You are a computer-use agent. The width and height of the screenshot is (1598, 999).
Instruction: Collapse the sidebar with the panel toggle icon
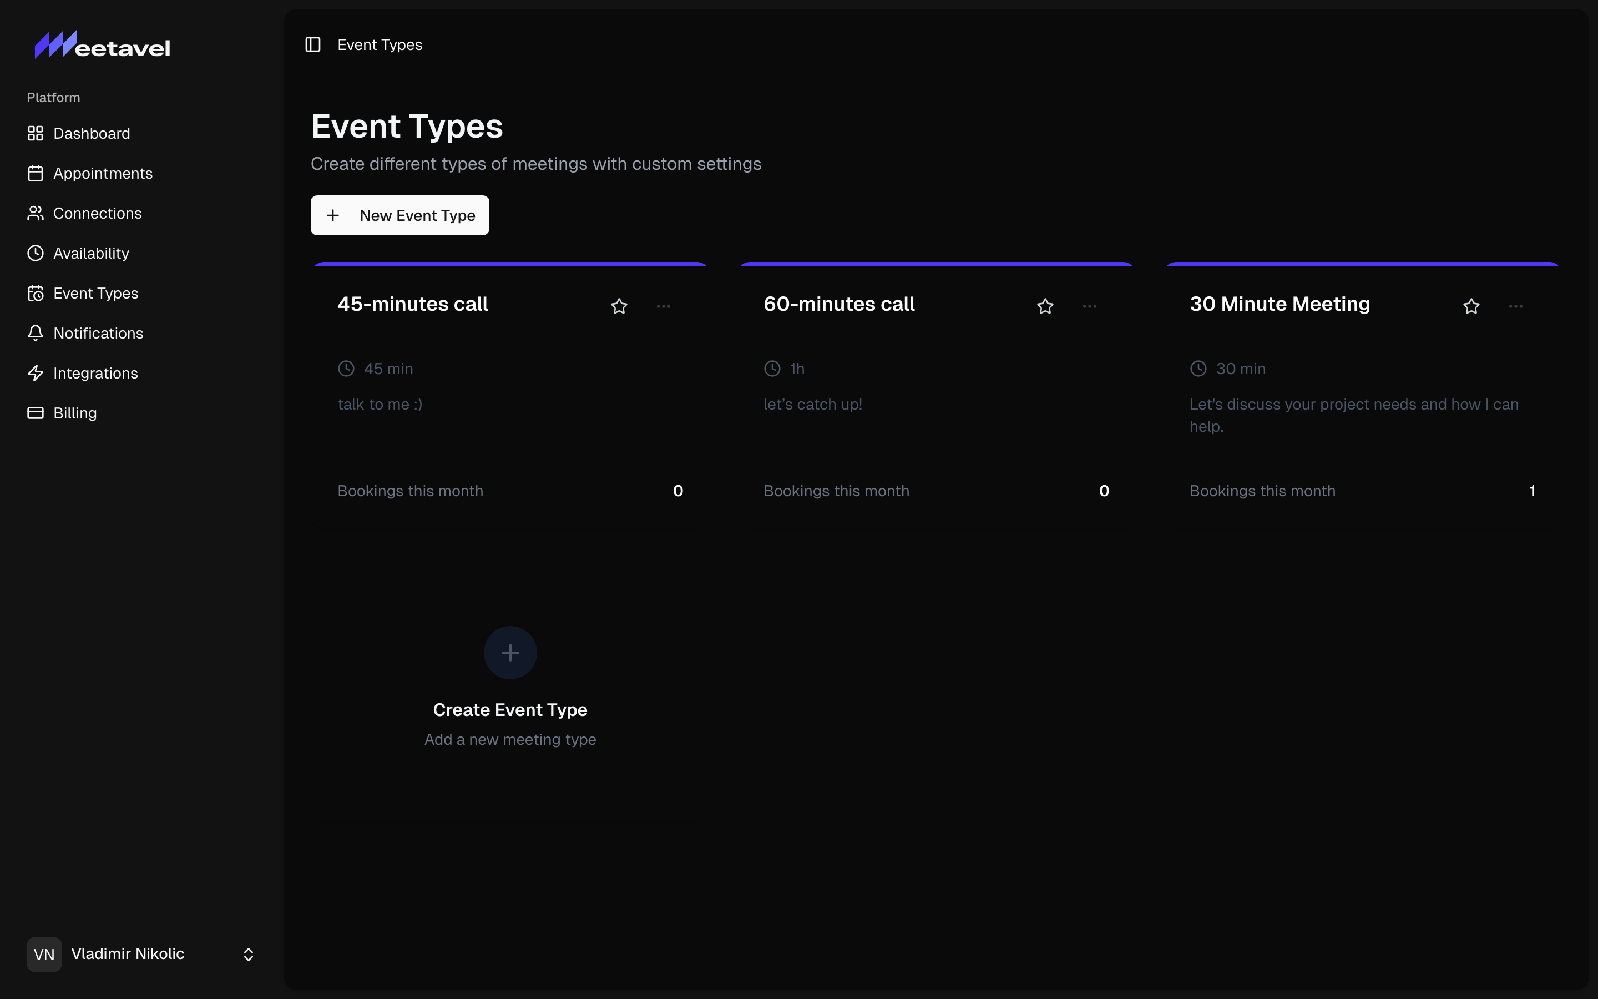click(313, 44)
